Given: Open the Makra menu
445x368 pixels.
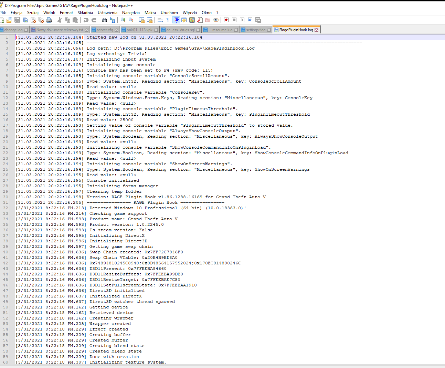Looking at the screenshot, I should pyautogui.click(x=150, y=13).
